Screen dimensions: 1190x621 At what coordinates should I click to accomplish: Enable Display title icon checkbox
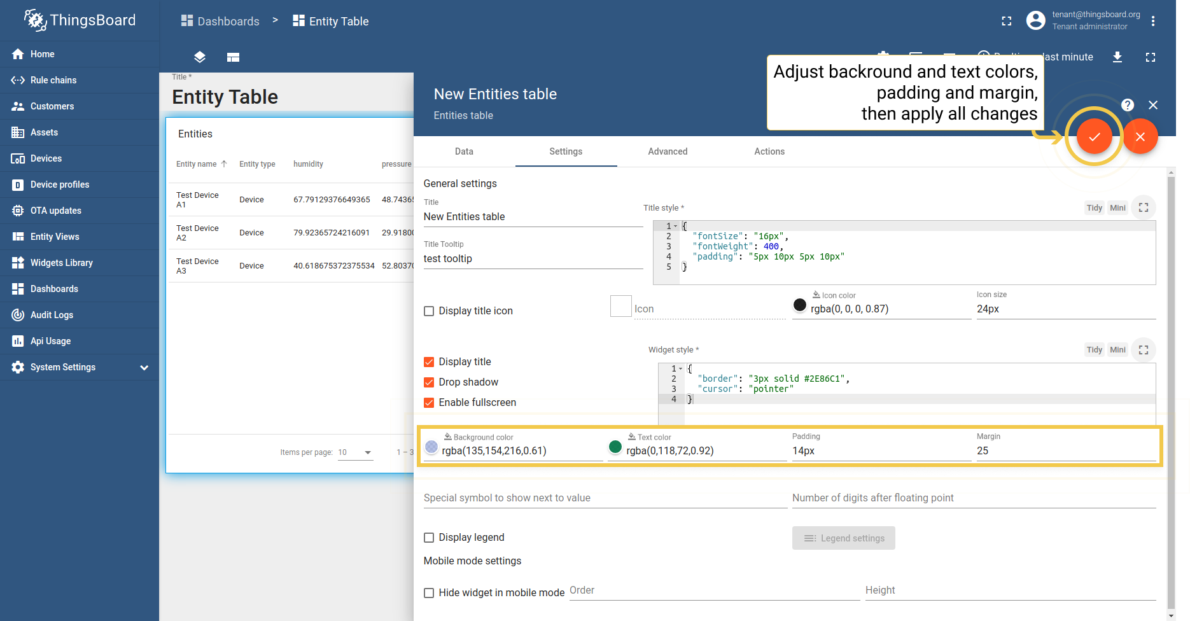tap(429, 311)
